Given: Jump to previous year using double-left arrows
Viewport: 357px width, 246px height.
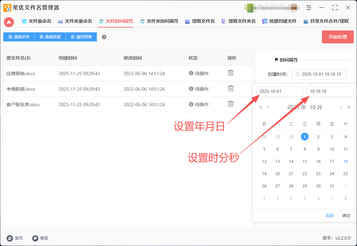Looking at the screenshot, I should coord(260,107).
